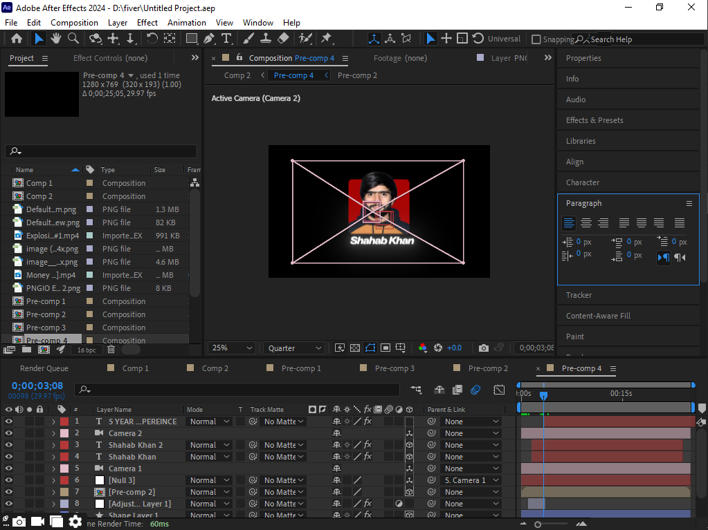
Task: Click the red label swatch of layer 1
Action: 64,422
